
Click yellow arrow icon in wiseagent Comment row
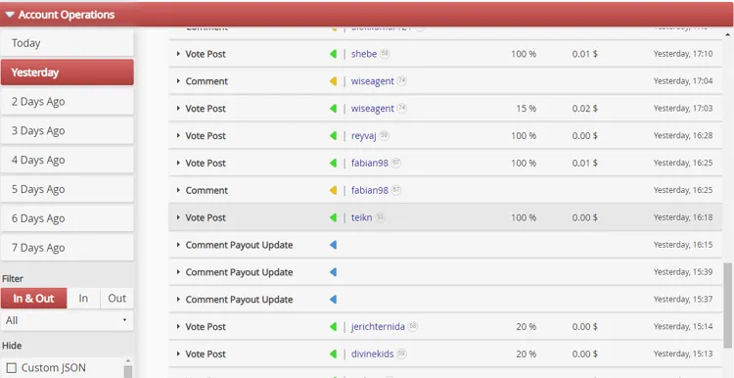pyautogui.click(x=334, y=81)
